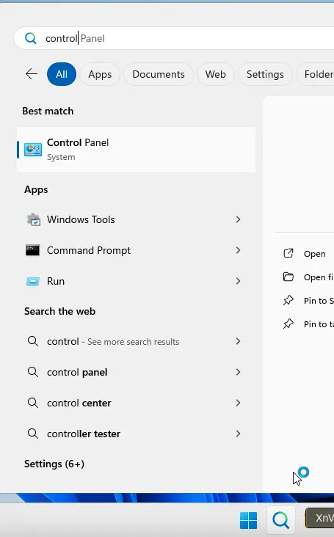Click the Windows Start button on taskbar

(x=248, y=521)
